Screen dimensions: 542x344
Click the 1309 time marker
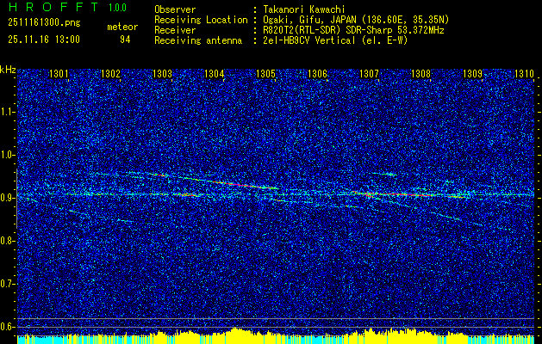(473, 74)
